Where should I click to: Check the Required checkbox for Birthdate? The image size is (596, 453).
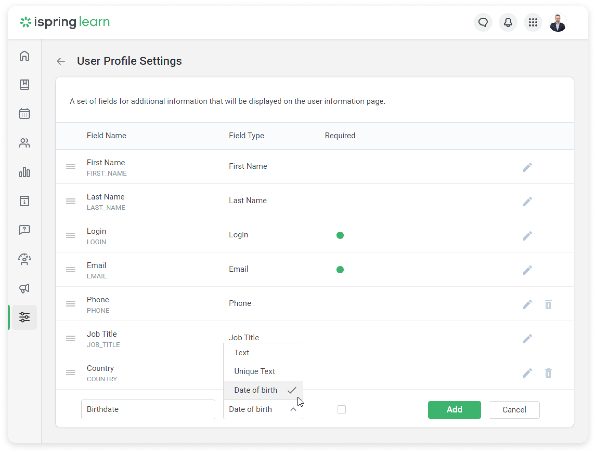click(341, 409)
